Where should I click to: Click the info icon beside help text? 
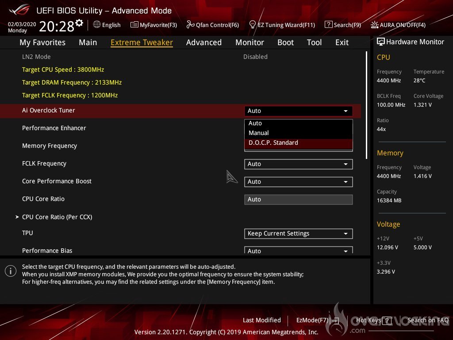[x=11, y=271]
